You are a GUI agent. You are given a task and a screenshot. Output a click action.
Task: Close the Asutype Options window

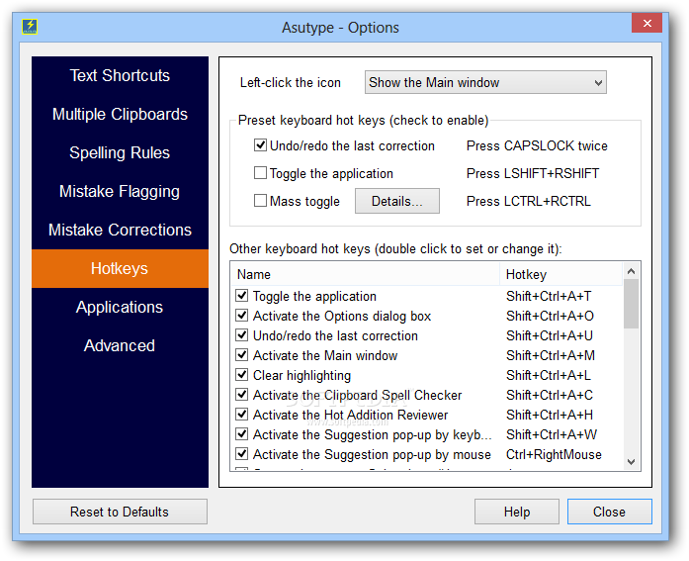(646, 23)
